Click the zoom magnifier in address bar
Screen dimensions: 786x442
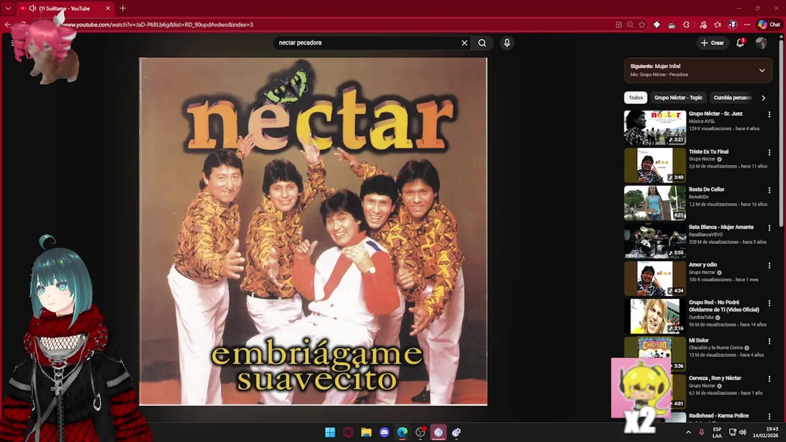point(630,25)
